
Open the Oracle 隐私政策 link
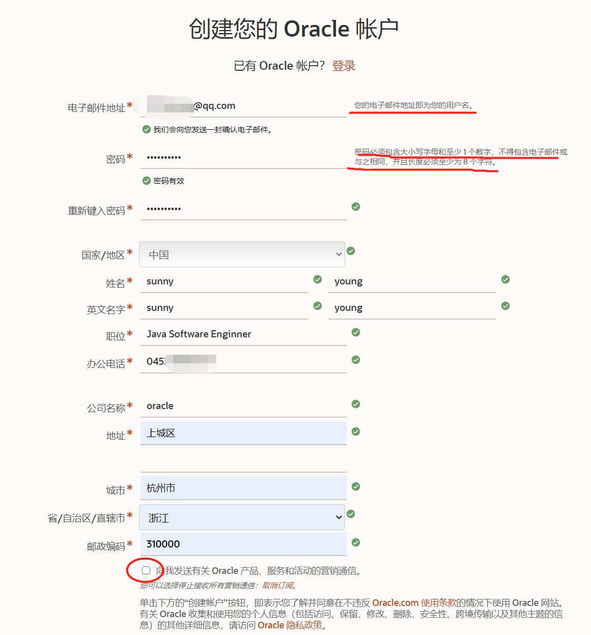point(290,625)
